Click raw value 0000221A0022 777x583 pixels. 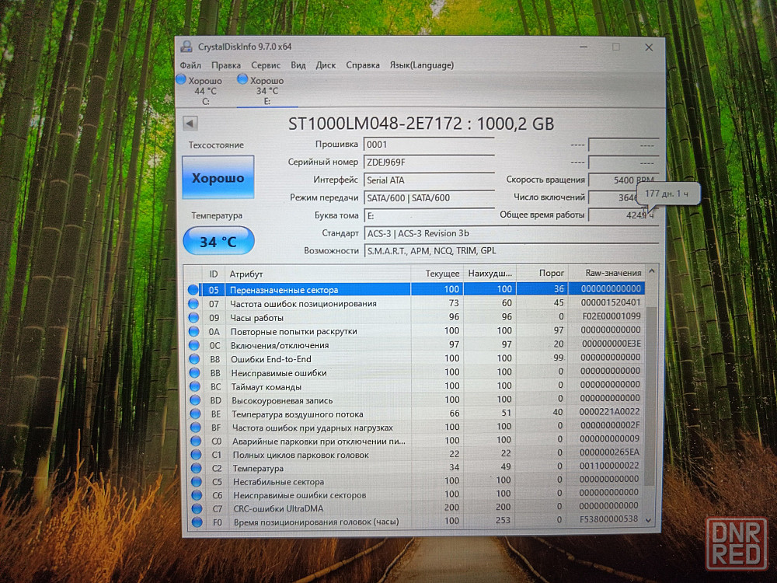tap(609, 411)
